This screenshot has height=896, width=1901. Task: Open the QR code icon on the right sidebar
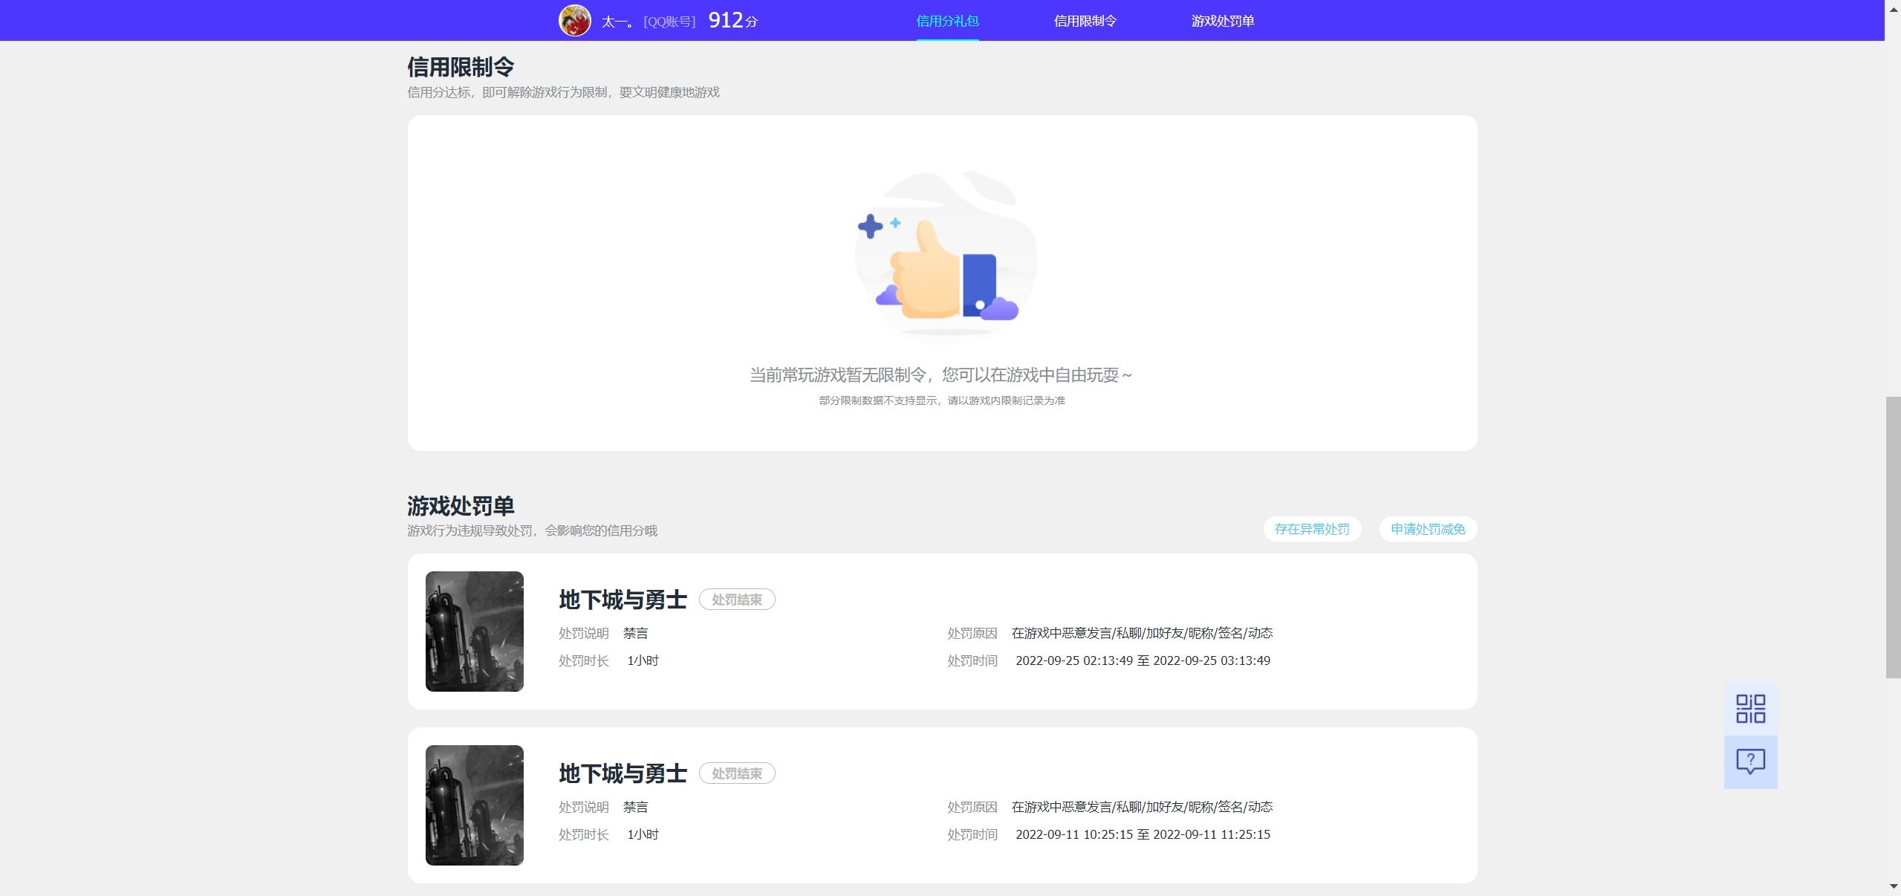click(1750, 707)
